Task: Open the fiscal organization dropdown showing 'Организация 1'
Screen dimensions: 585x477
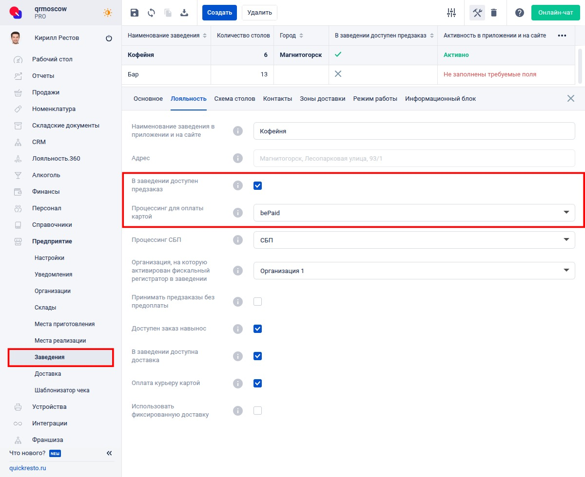Action: coord(566,271)
